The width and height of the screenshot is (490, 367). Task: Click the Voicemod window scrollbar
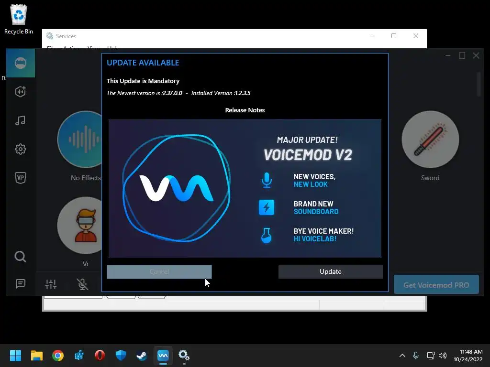pos(479,84)
